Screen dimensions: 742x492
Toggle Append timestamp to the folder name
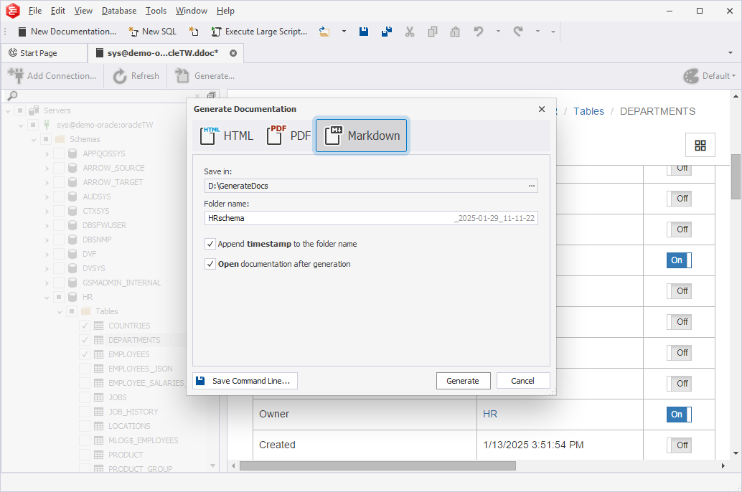point(210,244)
